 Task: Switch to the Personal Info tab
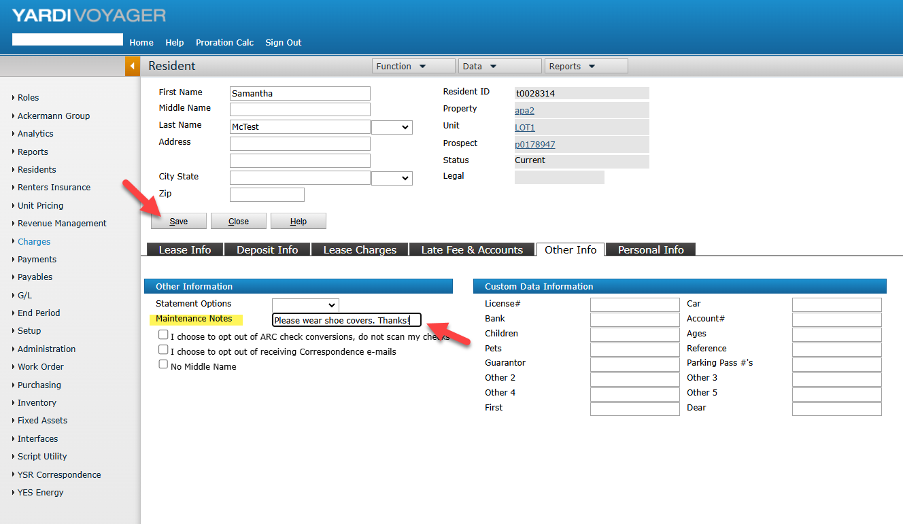click(651, 249)
